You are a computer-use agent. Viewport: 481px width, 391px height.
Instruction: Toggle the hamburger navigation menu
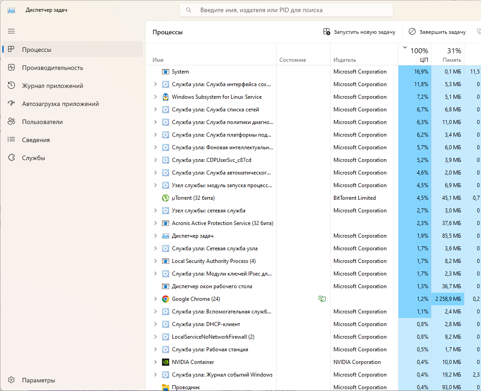point(11,31)
